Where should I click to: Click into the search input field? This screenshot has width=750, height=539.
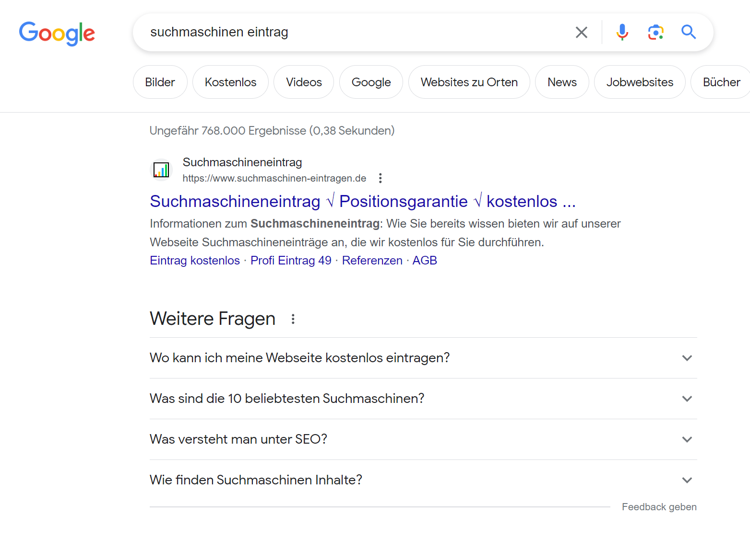pyautogui.click(x=355, y=32)
